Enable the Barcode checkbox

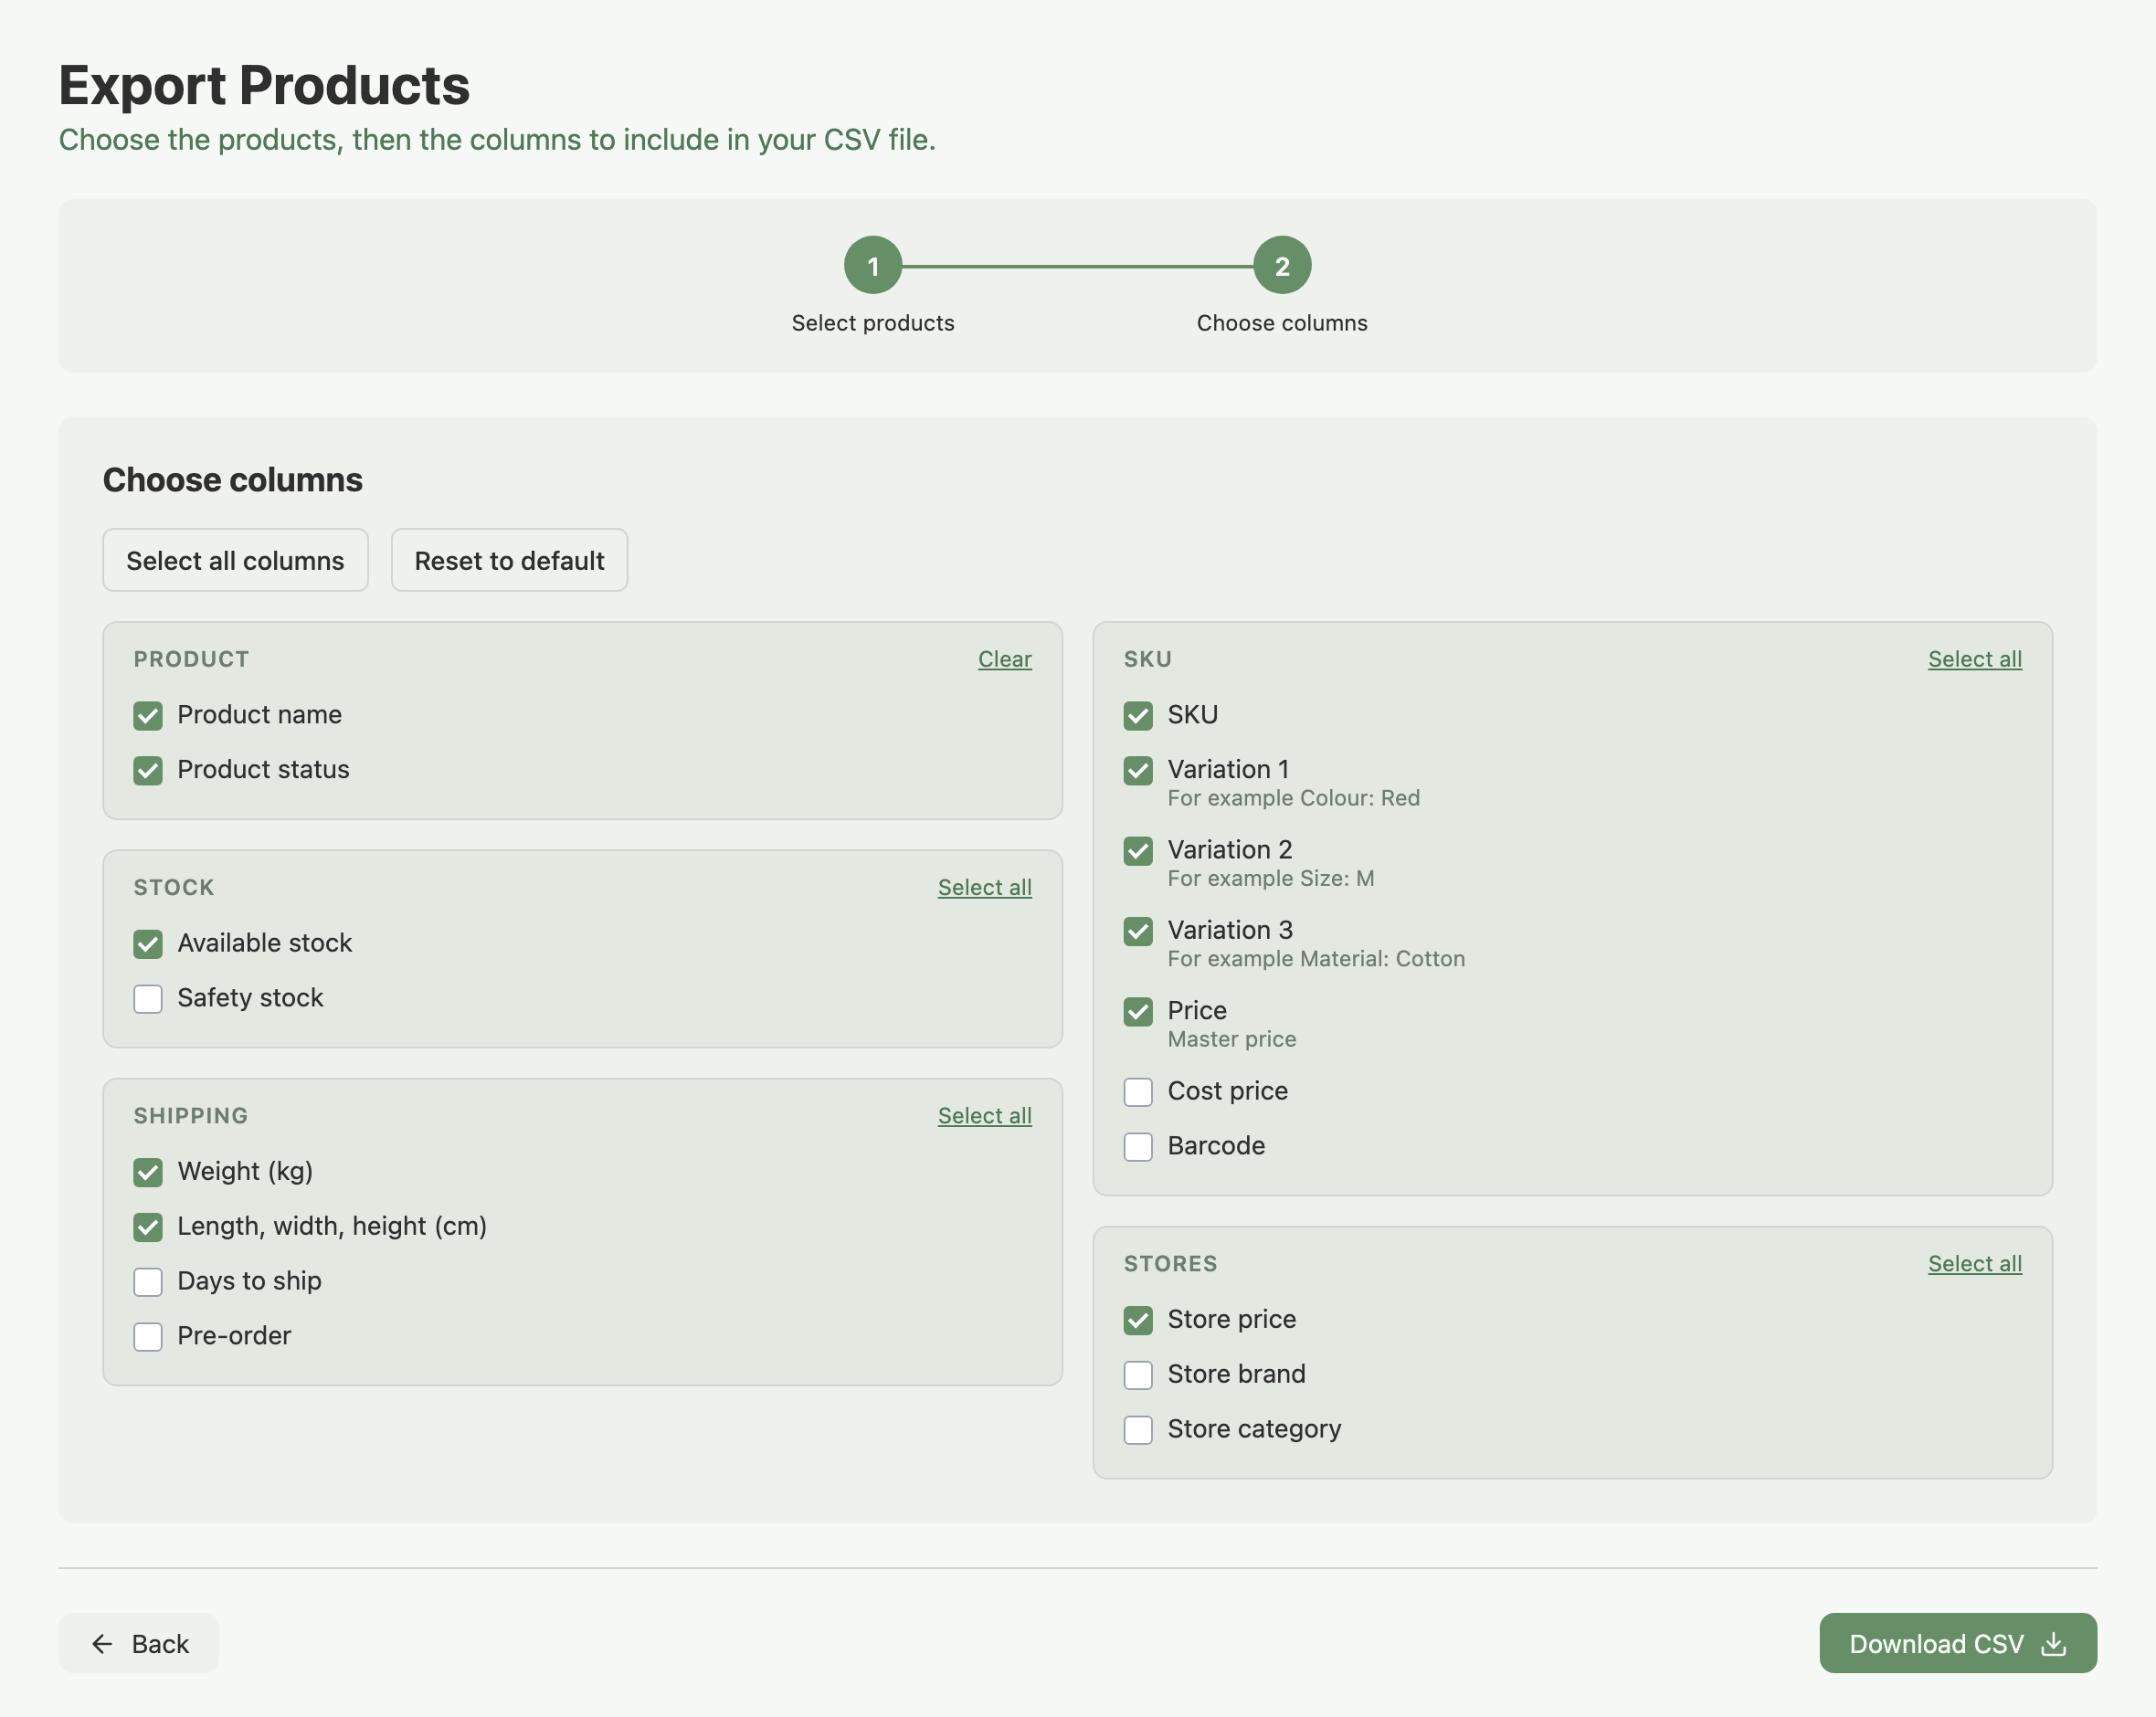click(x=1138, y=1146)
